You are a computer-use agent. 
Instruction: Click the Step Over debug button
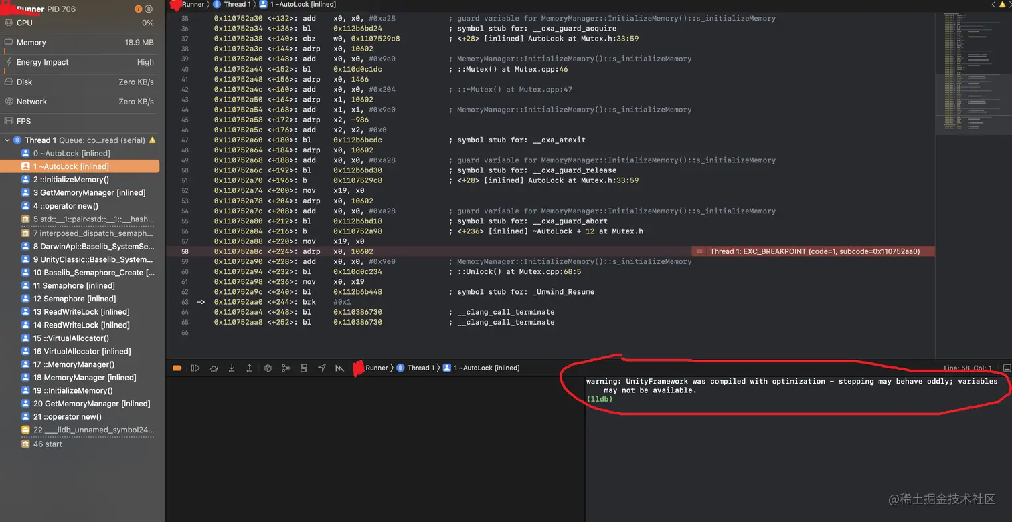tap(214, 368)
